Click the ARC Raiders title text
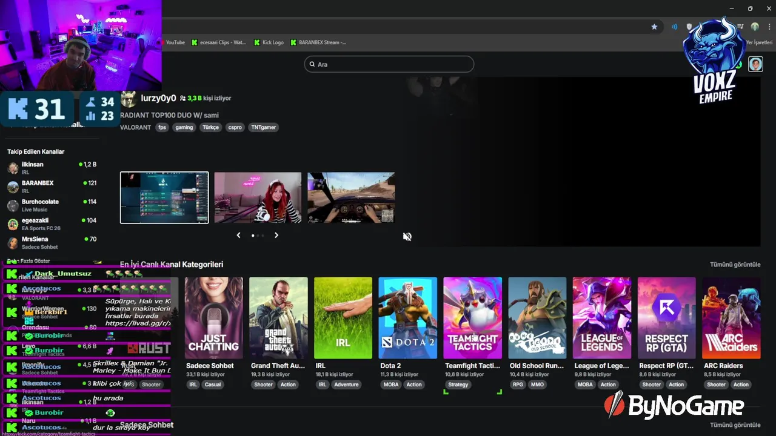Viewport: 776px width, 436px height. pos(723,366)
